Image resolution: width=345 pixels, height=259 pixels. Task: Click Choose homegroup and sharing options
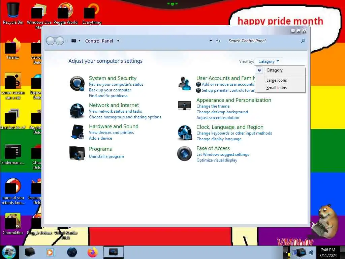125,117
